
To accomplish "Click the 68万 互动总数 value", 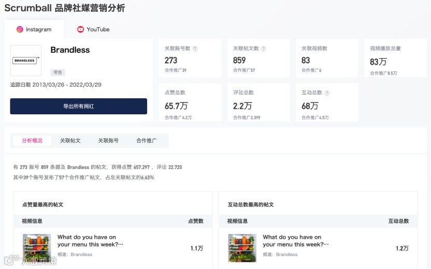I will pos(310,106).
